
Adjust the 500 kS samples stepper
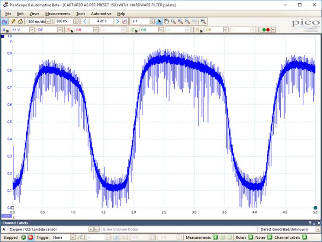click(75, 21)
